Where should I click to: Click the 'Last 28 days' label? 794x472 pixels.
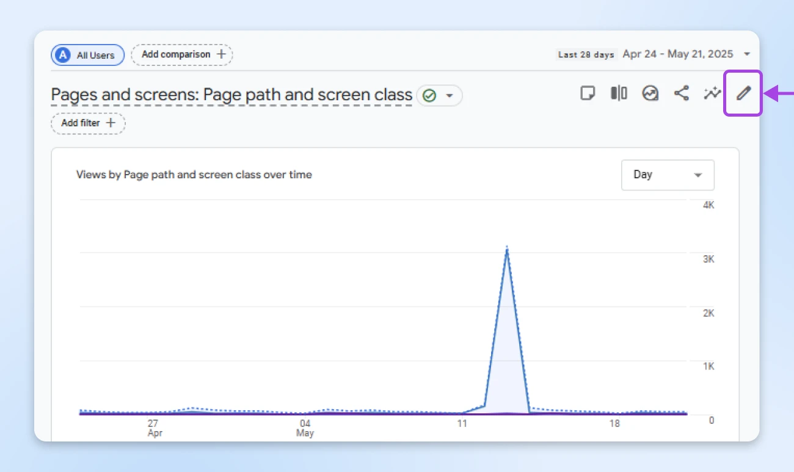pos(586,54)
